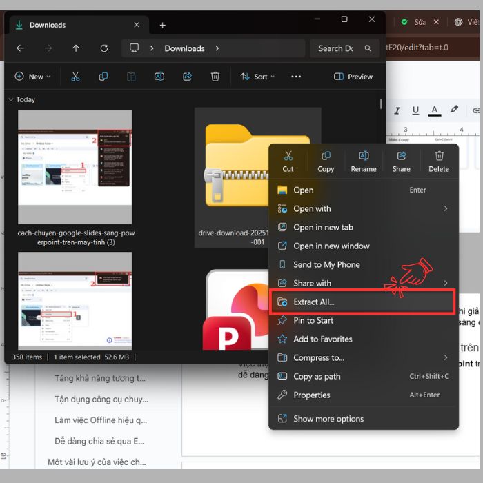Screen dimensions: 483x483
Task: Click Show more options
Action: (364, 419)
